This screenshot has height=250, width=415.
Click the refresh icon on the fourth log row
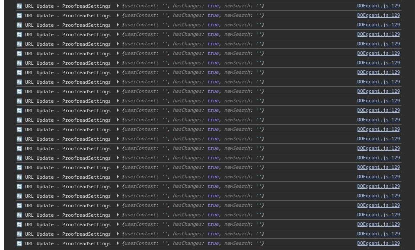[19, 35]
